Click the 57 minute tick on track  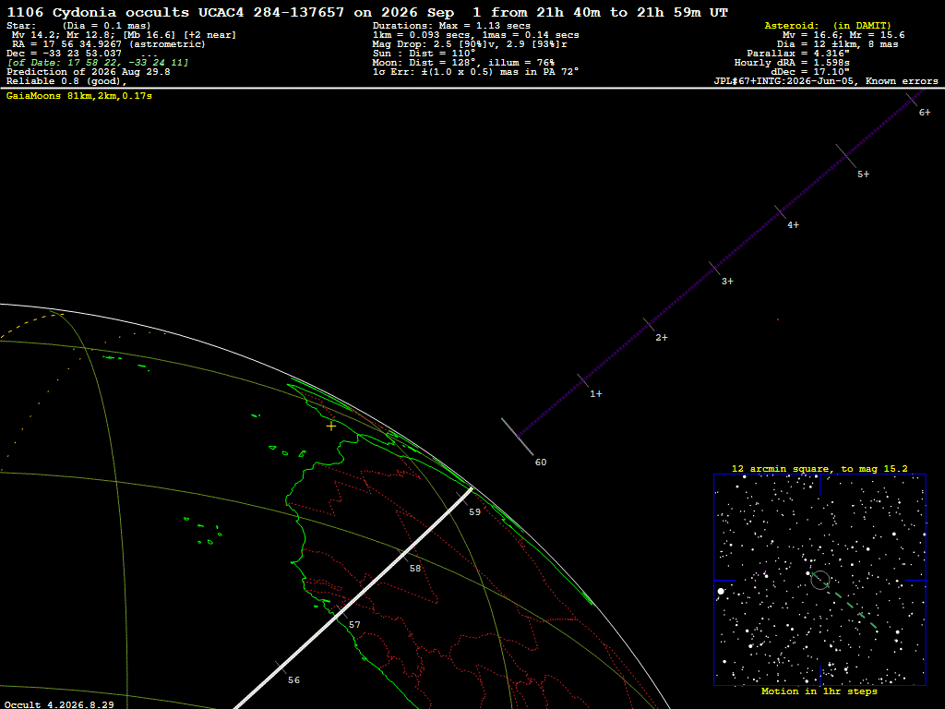pos(341,614)
